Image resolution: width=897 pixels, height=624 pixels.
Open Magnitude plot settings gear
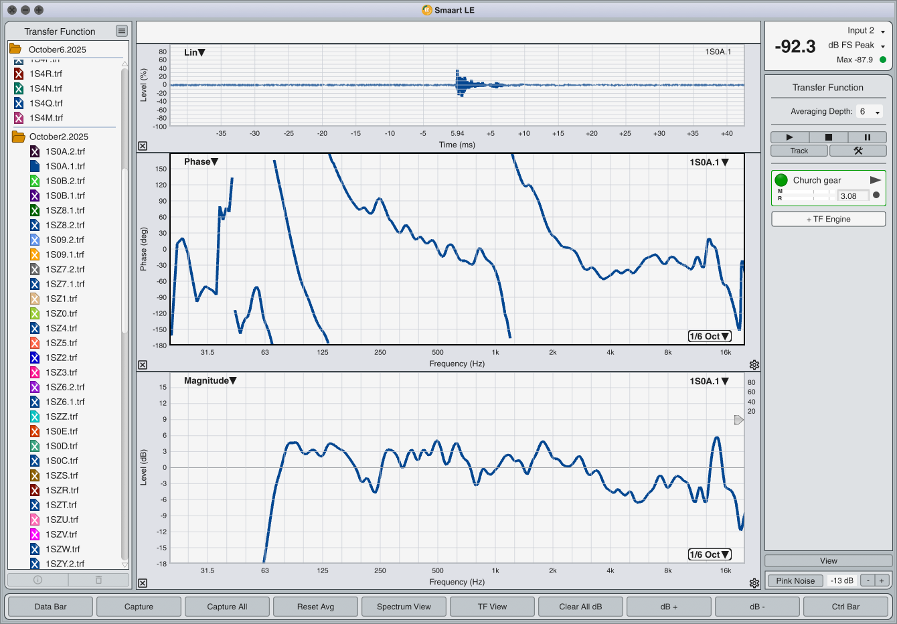(x=754, y=583)
